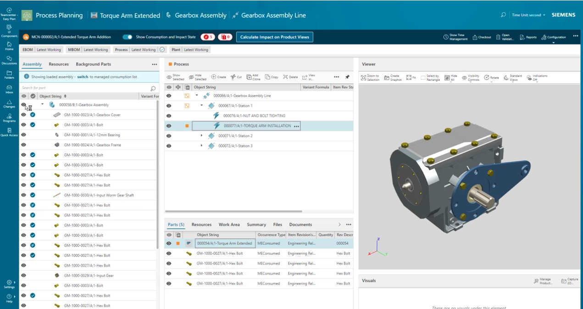Click the Add Clone icon
583x309 pixels.
click(253, 77)
